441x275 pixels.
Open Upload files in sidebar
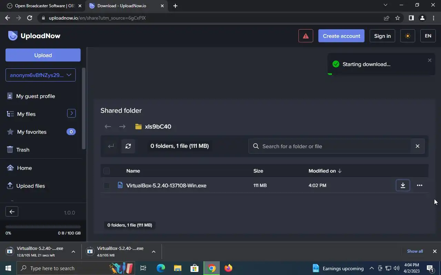coord(30,186)
